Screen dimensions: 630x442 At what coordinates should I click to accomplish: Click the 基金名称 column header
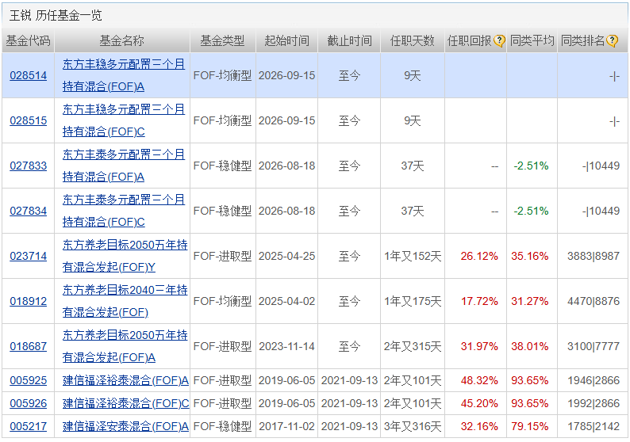click(121, 40)
